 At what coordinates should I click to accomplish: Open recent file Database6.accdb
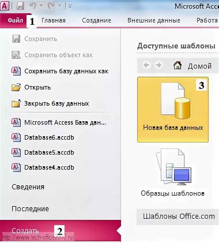pyautogui.click(x=49, y=137)
